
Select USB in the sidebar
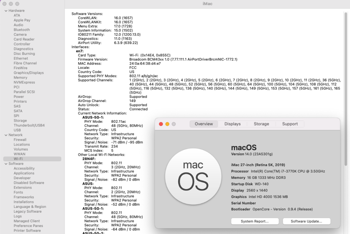coord(17,130)
